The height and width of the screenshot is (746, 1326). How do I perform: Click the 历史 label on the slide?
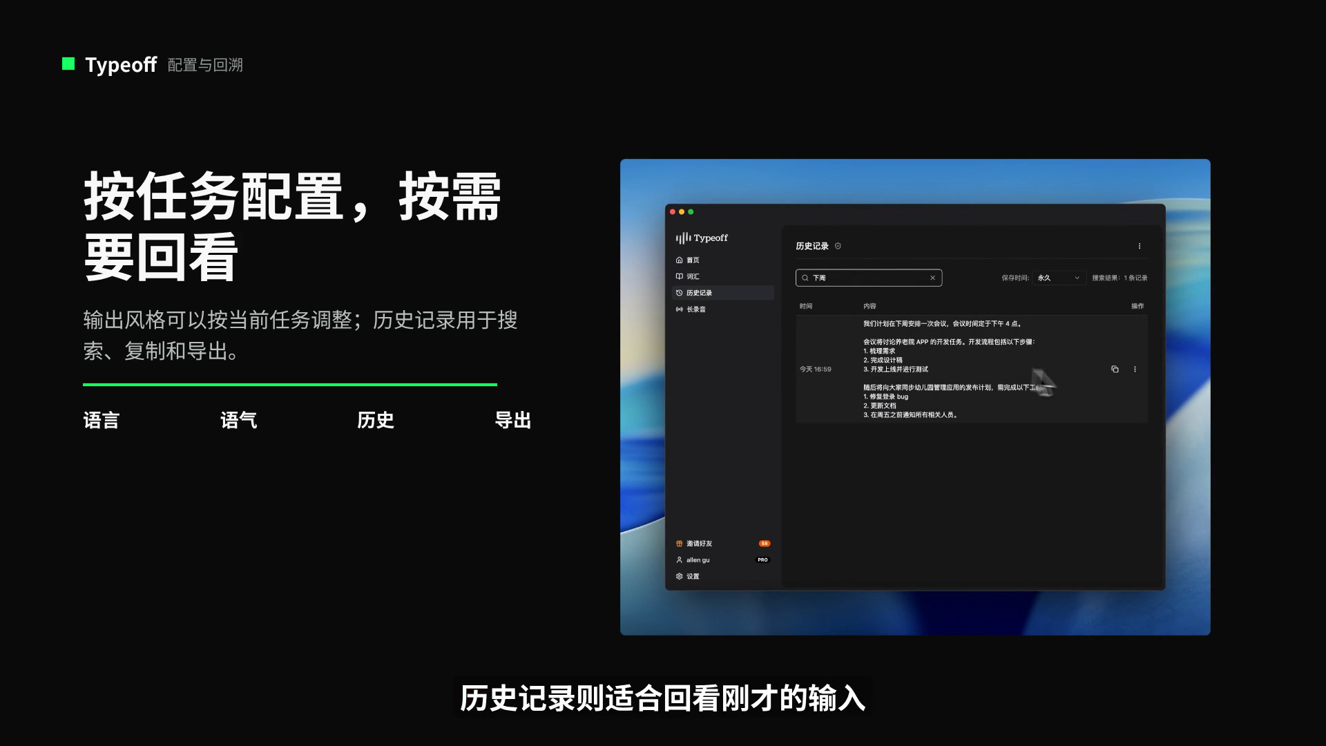coord(376,420)
